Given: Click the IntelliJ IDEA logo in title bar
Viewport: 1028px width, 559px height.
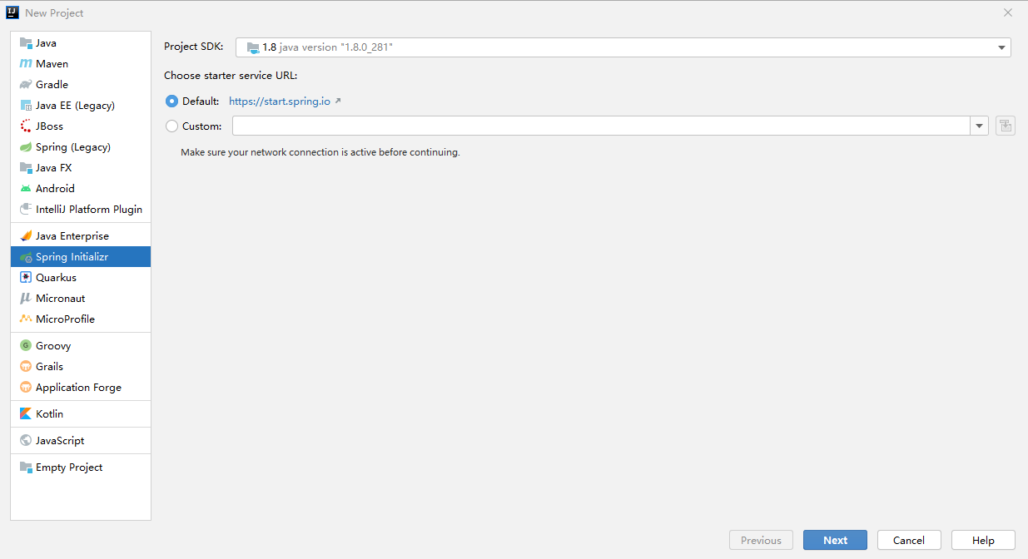Looking at the screenshot, I should (x=12, y=12).
